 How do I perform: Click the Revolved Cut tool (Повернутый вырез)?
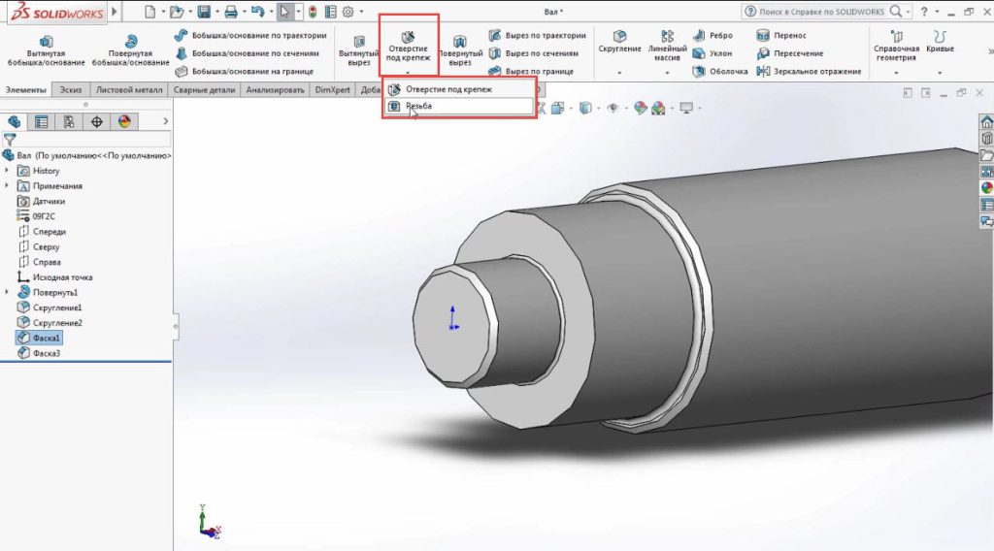[459, 50]
